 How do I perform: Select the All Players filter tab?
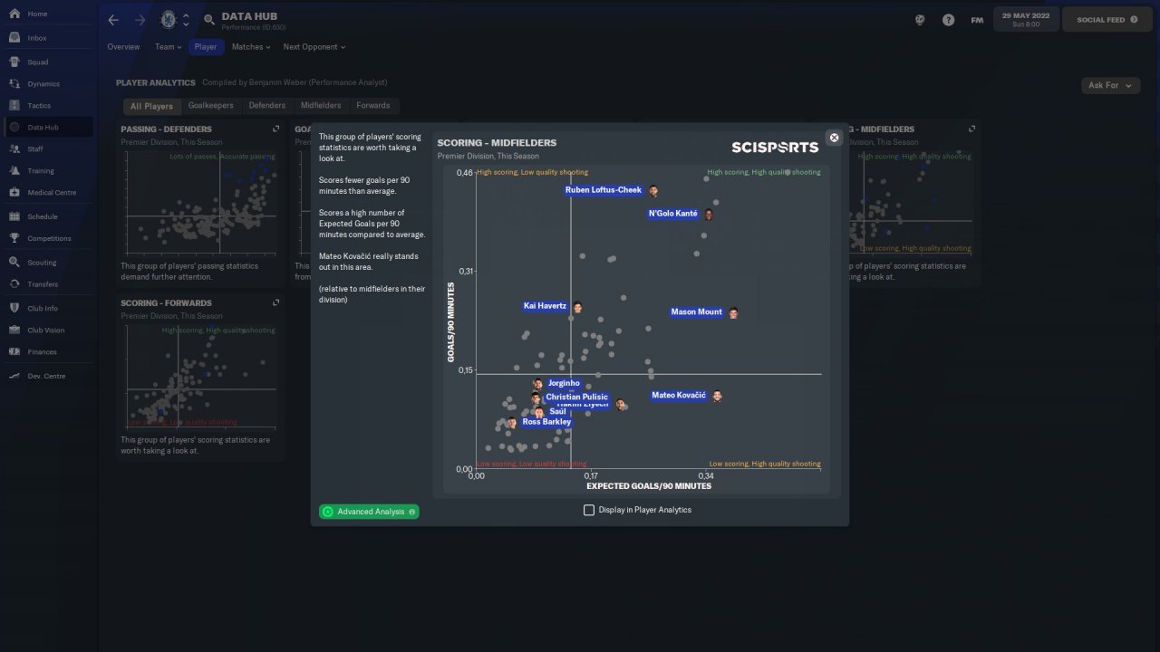tap(151, 106)
